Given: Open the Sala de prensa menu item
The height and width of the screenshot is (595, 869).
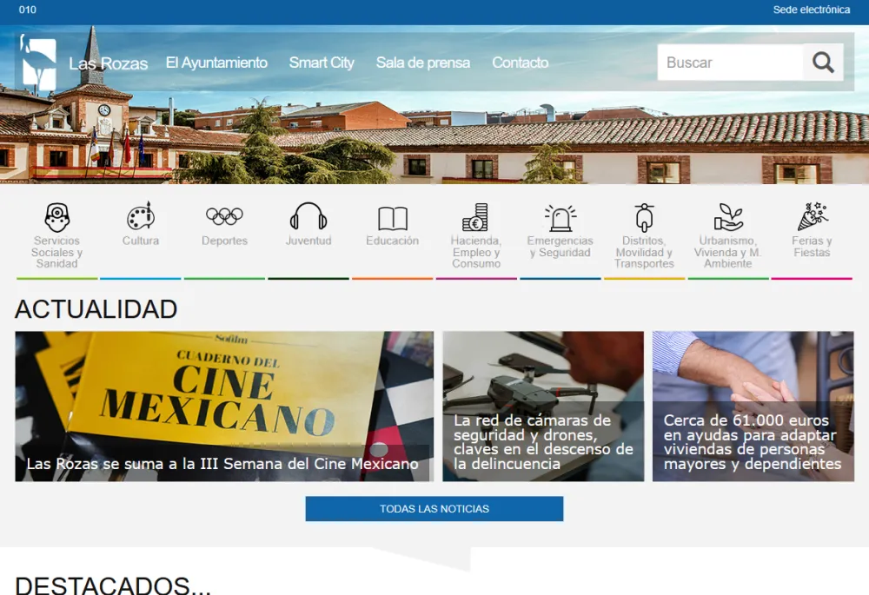Looking at the screenshot, I should point(423,63).
